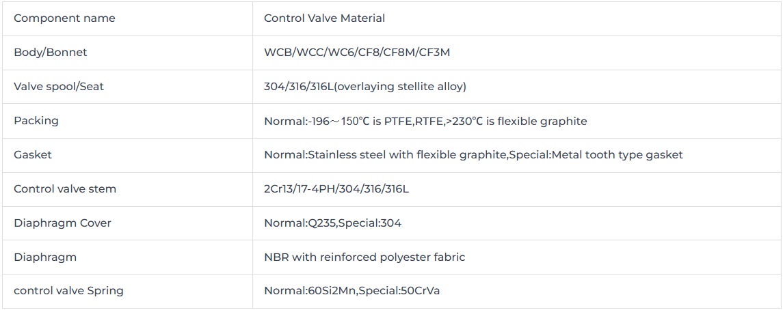Select the 'Control valve stem' cell
The width and height of the screenshot is (783, 310).
coord(127,189)
